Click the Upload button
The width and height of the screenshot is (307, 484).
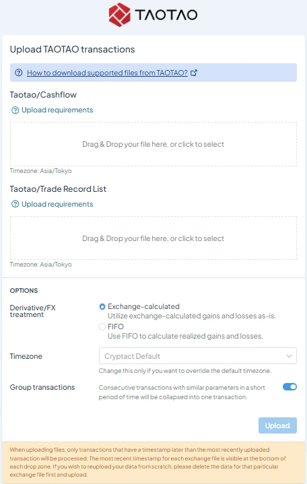[277, 425]
